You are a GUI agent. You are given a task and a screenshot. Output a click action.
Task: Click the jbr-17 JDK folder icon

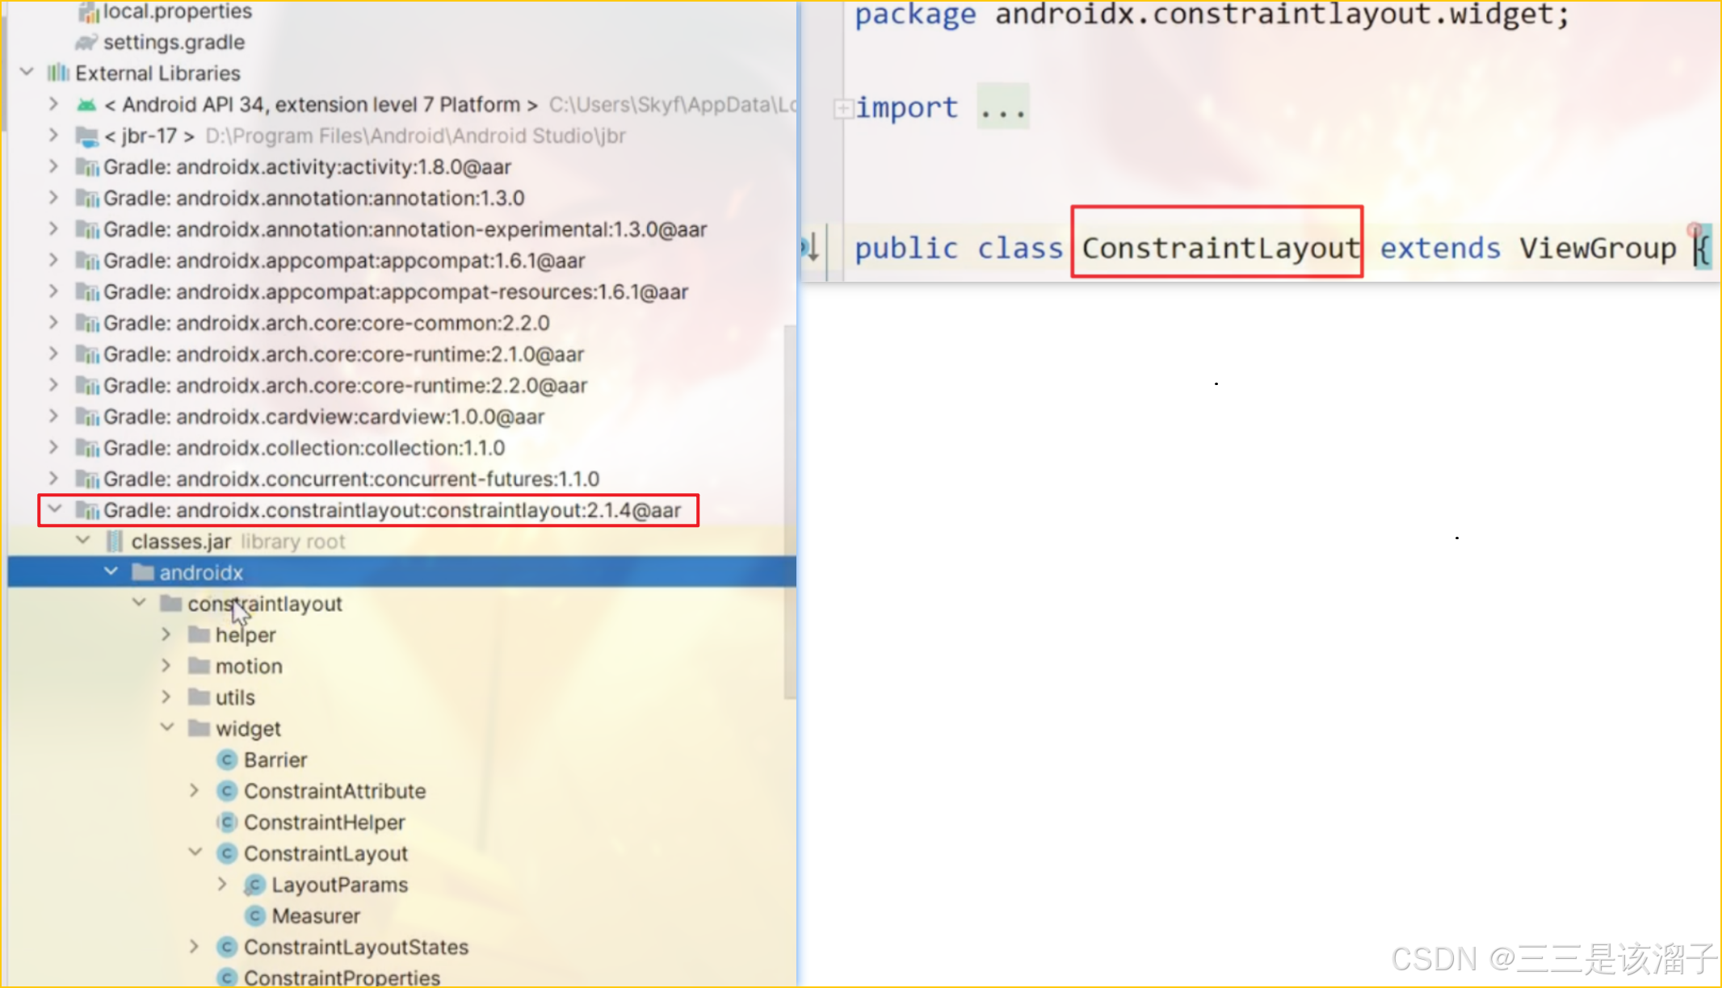pyautogui.click(x=86, y=136)
